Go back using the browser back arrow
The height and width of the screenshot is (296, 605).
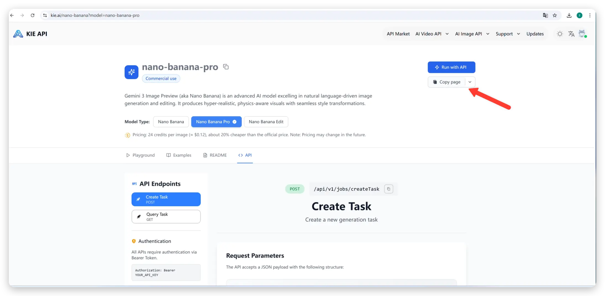(x=12, y=15)
